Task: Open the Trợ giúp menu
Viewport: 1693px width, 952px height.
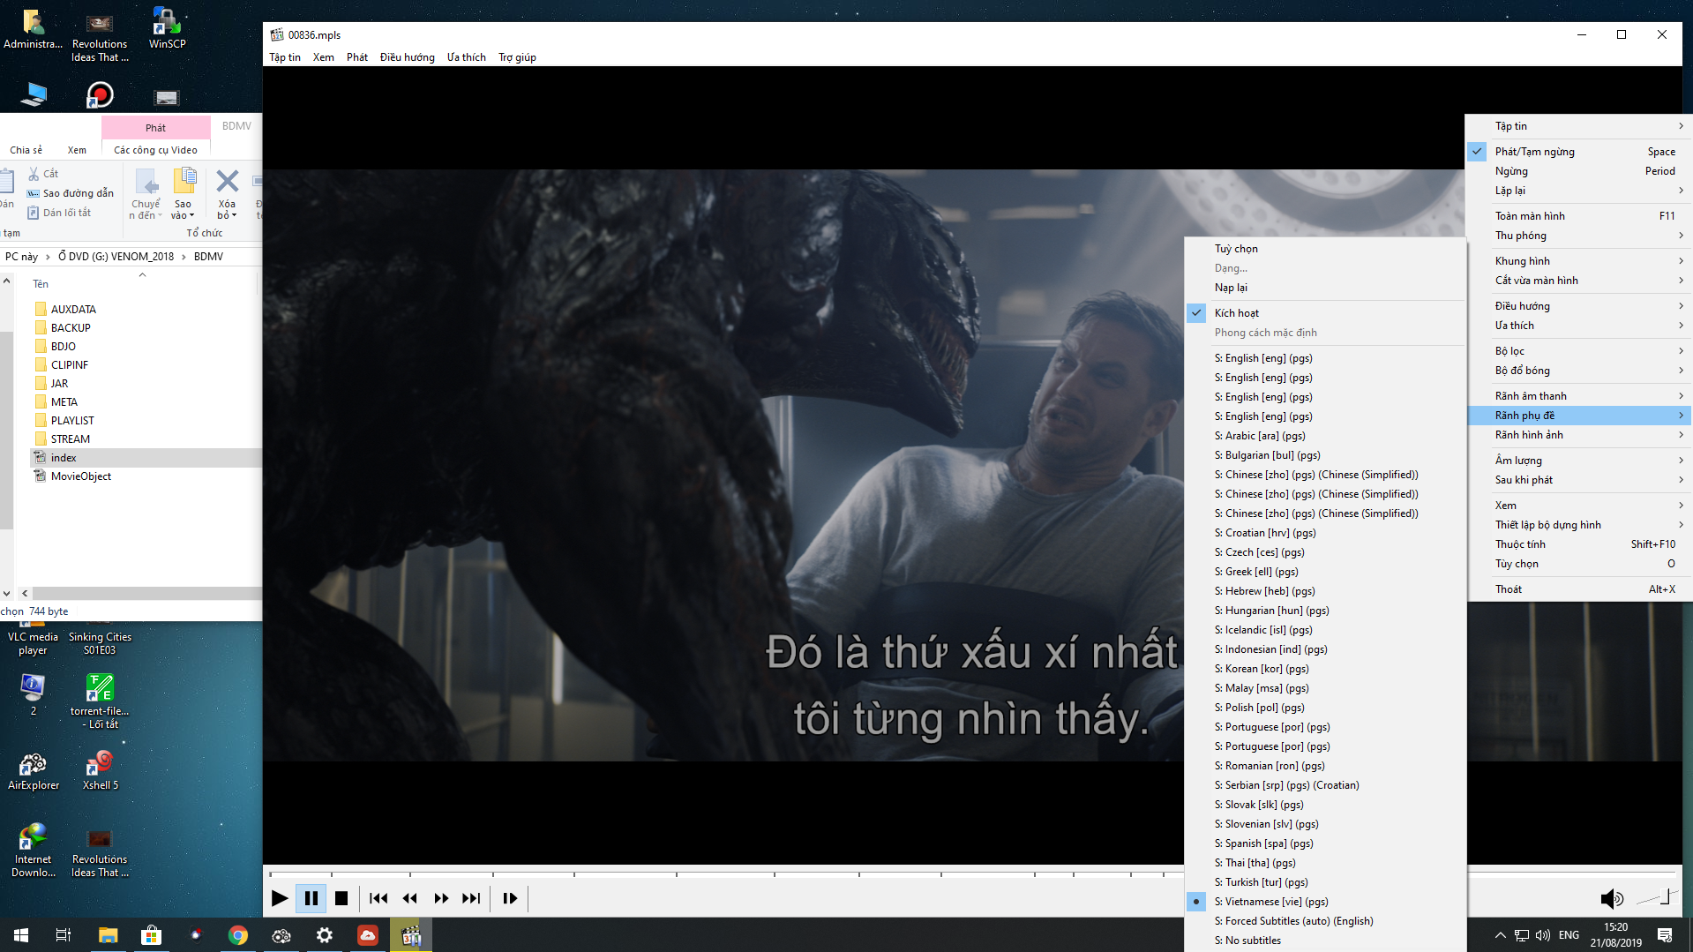Action: click(x=517, y=57)
